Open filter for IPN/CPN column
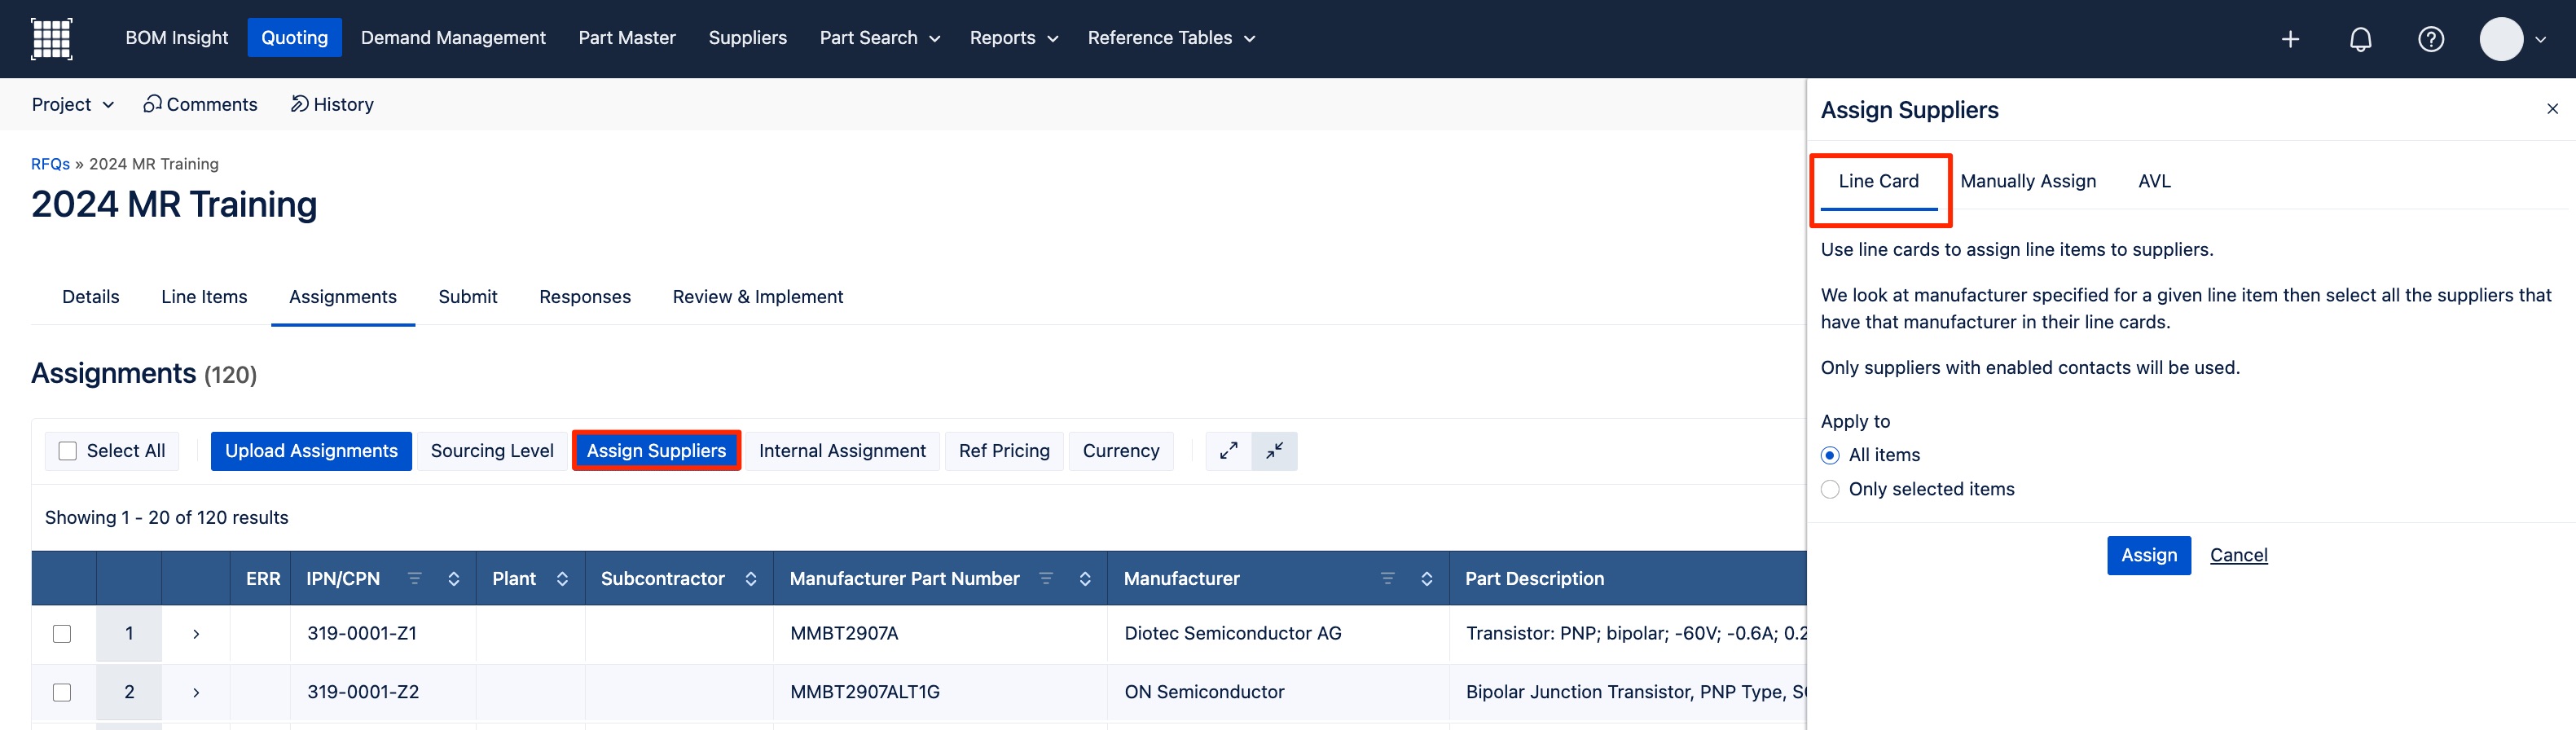 pos(414,578)
